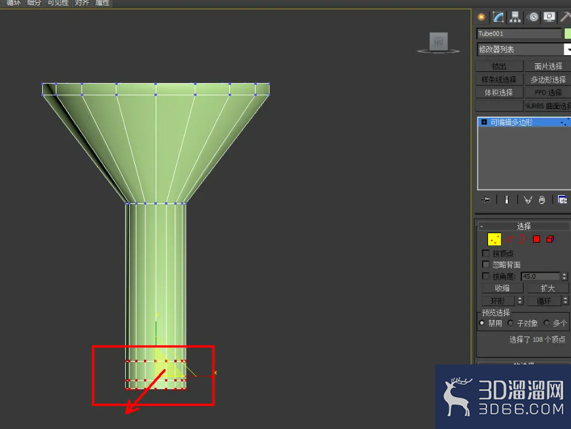Screen dimensions: 571x429
Task: Open the Display command panel tab
Action: click(549, 17)
